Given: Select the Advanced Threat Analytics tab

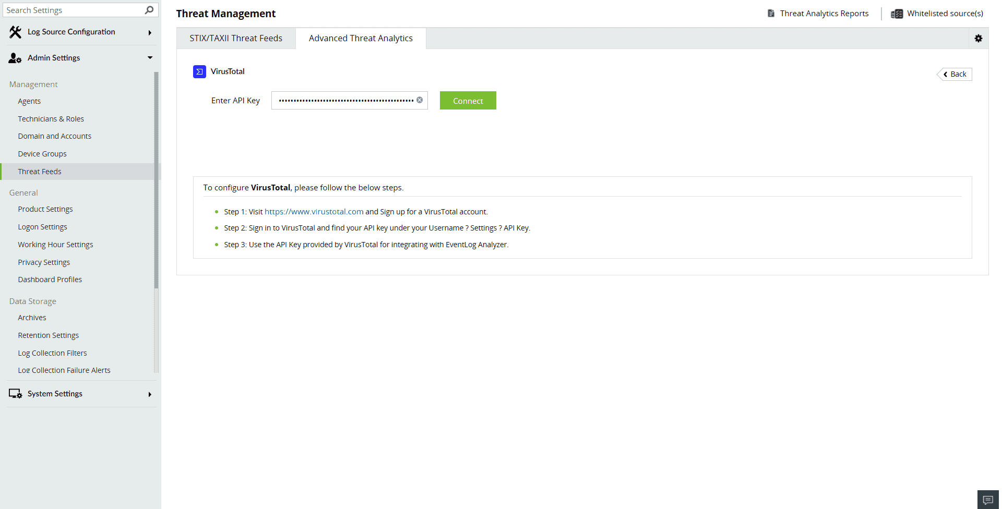Looking at the screenshot, I should (361, 38).
